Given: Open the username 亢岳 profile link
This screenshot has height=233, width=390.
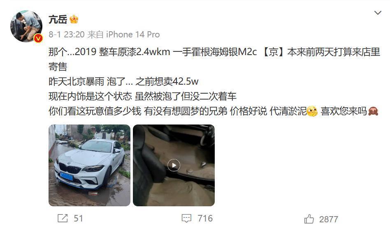Looking at the screenshot, I should 58,19.
